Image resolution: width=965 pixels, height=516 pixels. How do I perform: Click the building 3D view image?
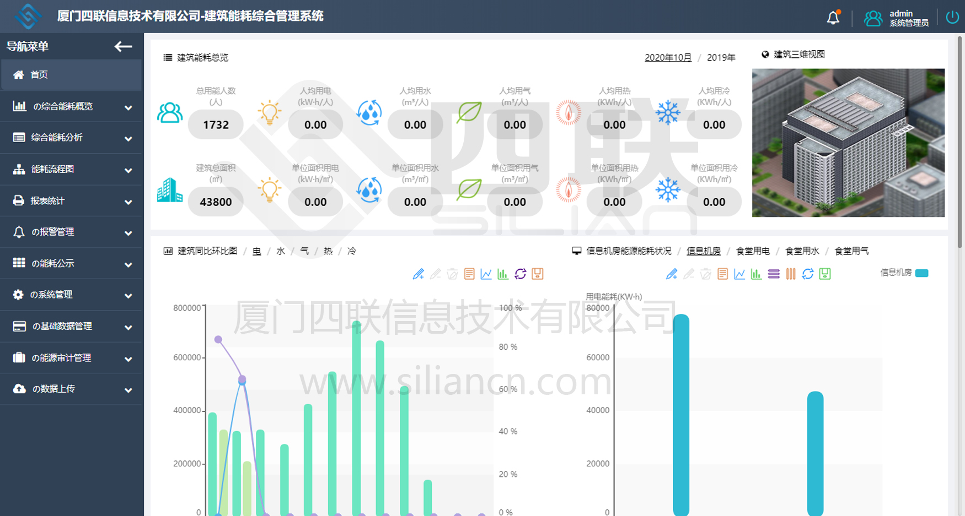click(848, 143)
